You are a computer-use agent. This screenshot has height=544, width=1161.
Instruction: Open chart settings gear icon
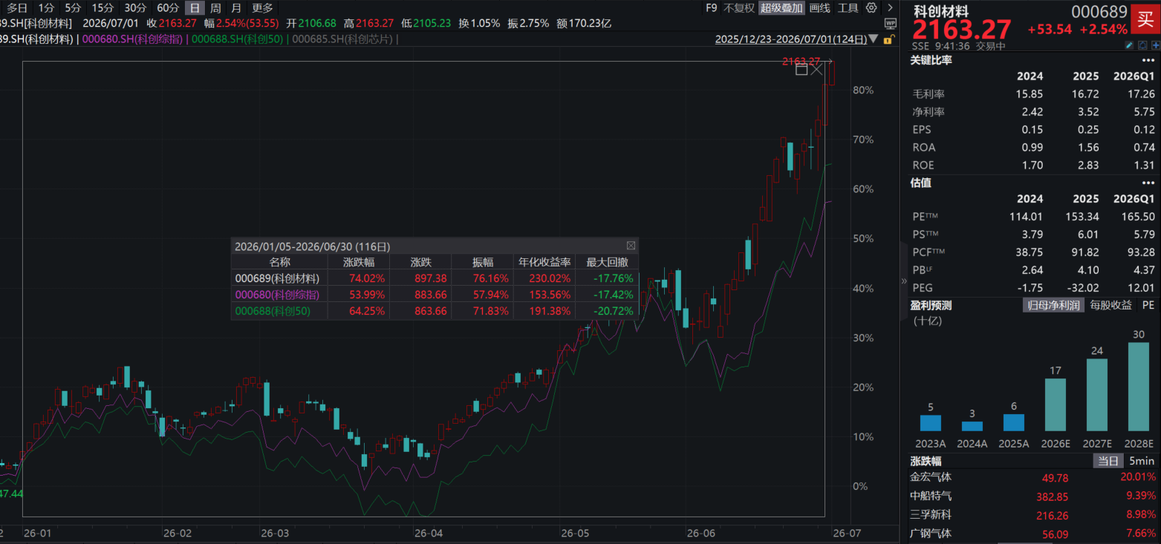point(871,7)
